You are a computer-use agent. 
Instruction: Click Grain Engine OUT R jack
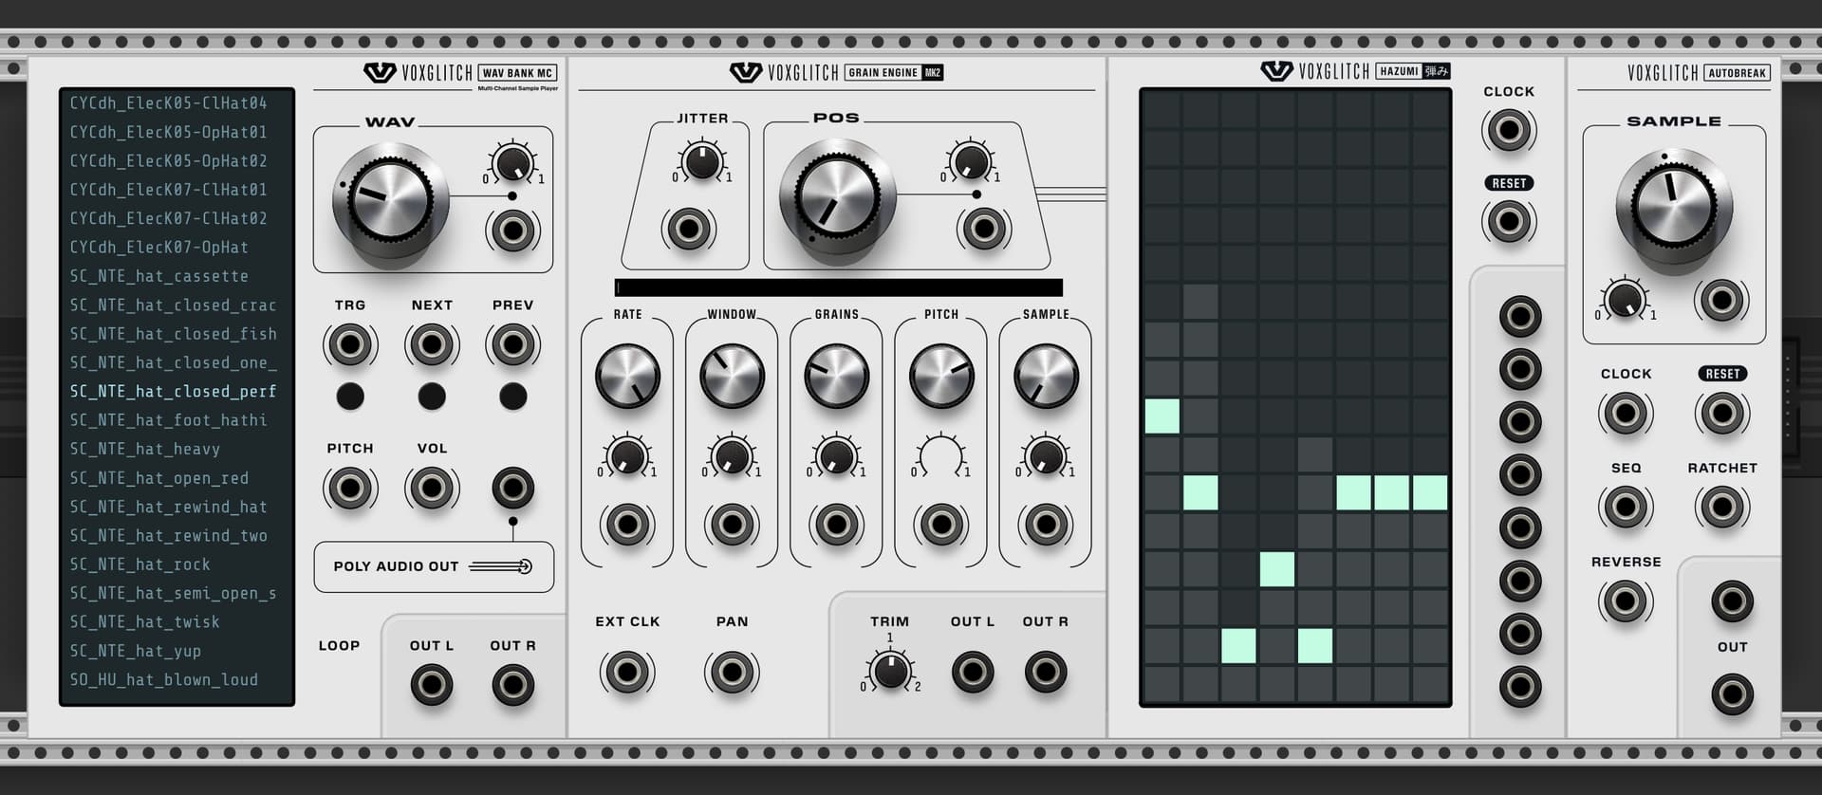tap(1046, 672)
